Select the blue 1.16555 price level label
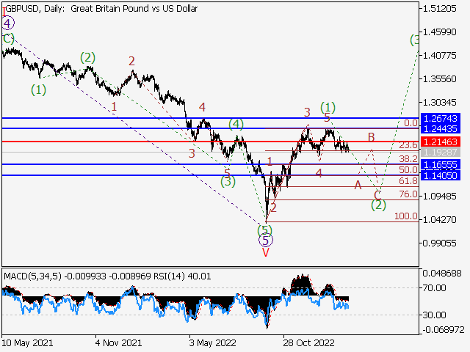The image size is (470, 352). click(x=441, y=164)
